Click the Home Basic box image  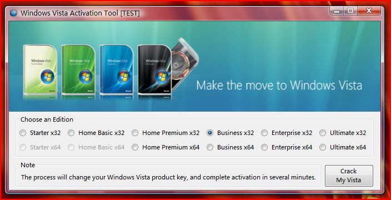(x=41, y=71)
